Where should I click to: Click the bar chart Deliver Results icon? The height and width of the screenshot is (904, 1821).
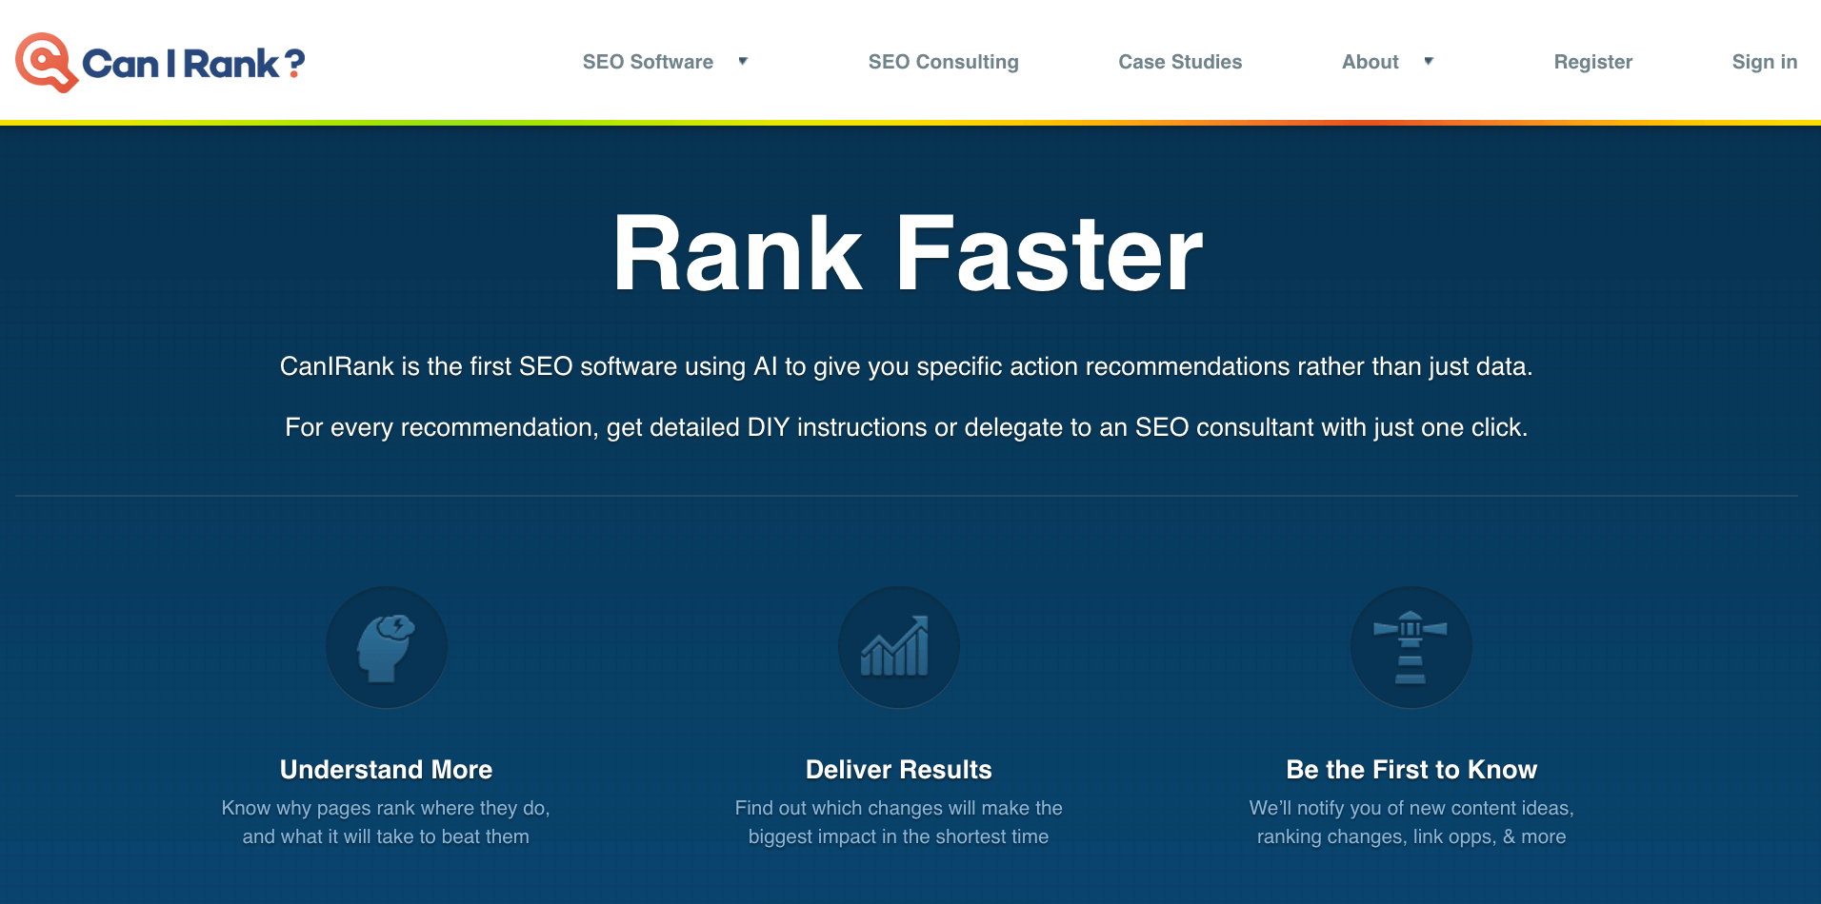pos(899,647)
